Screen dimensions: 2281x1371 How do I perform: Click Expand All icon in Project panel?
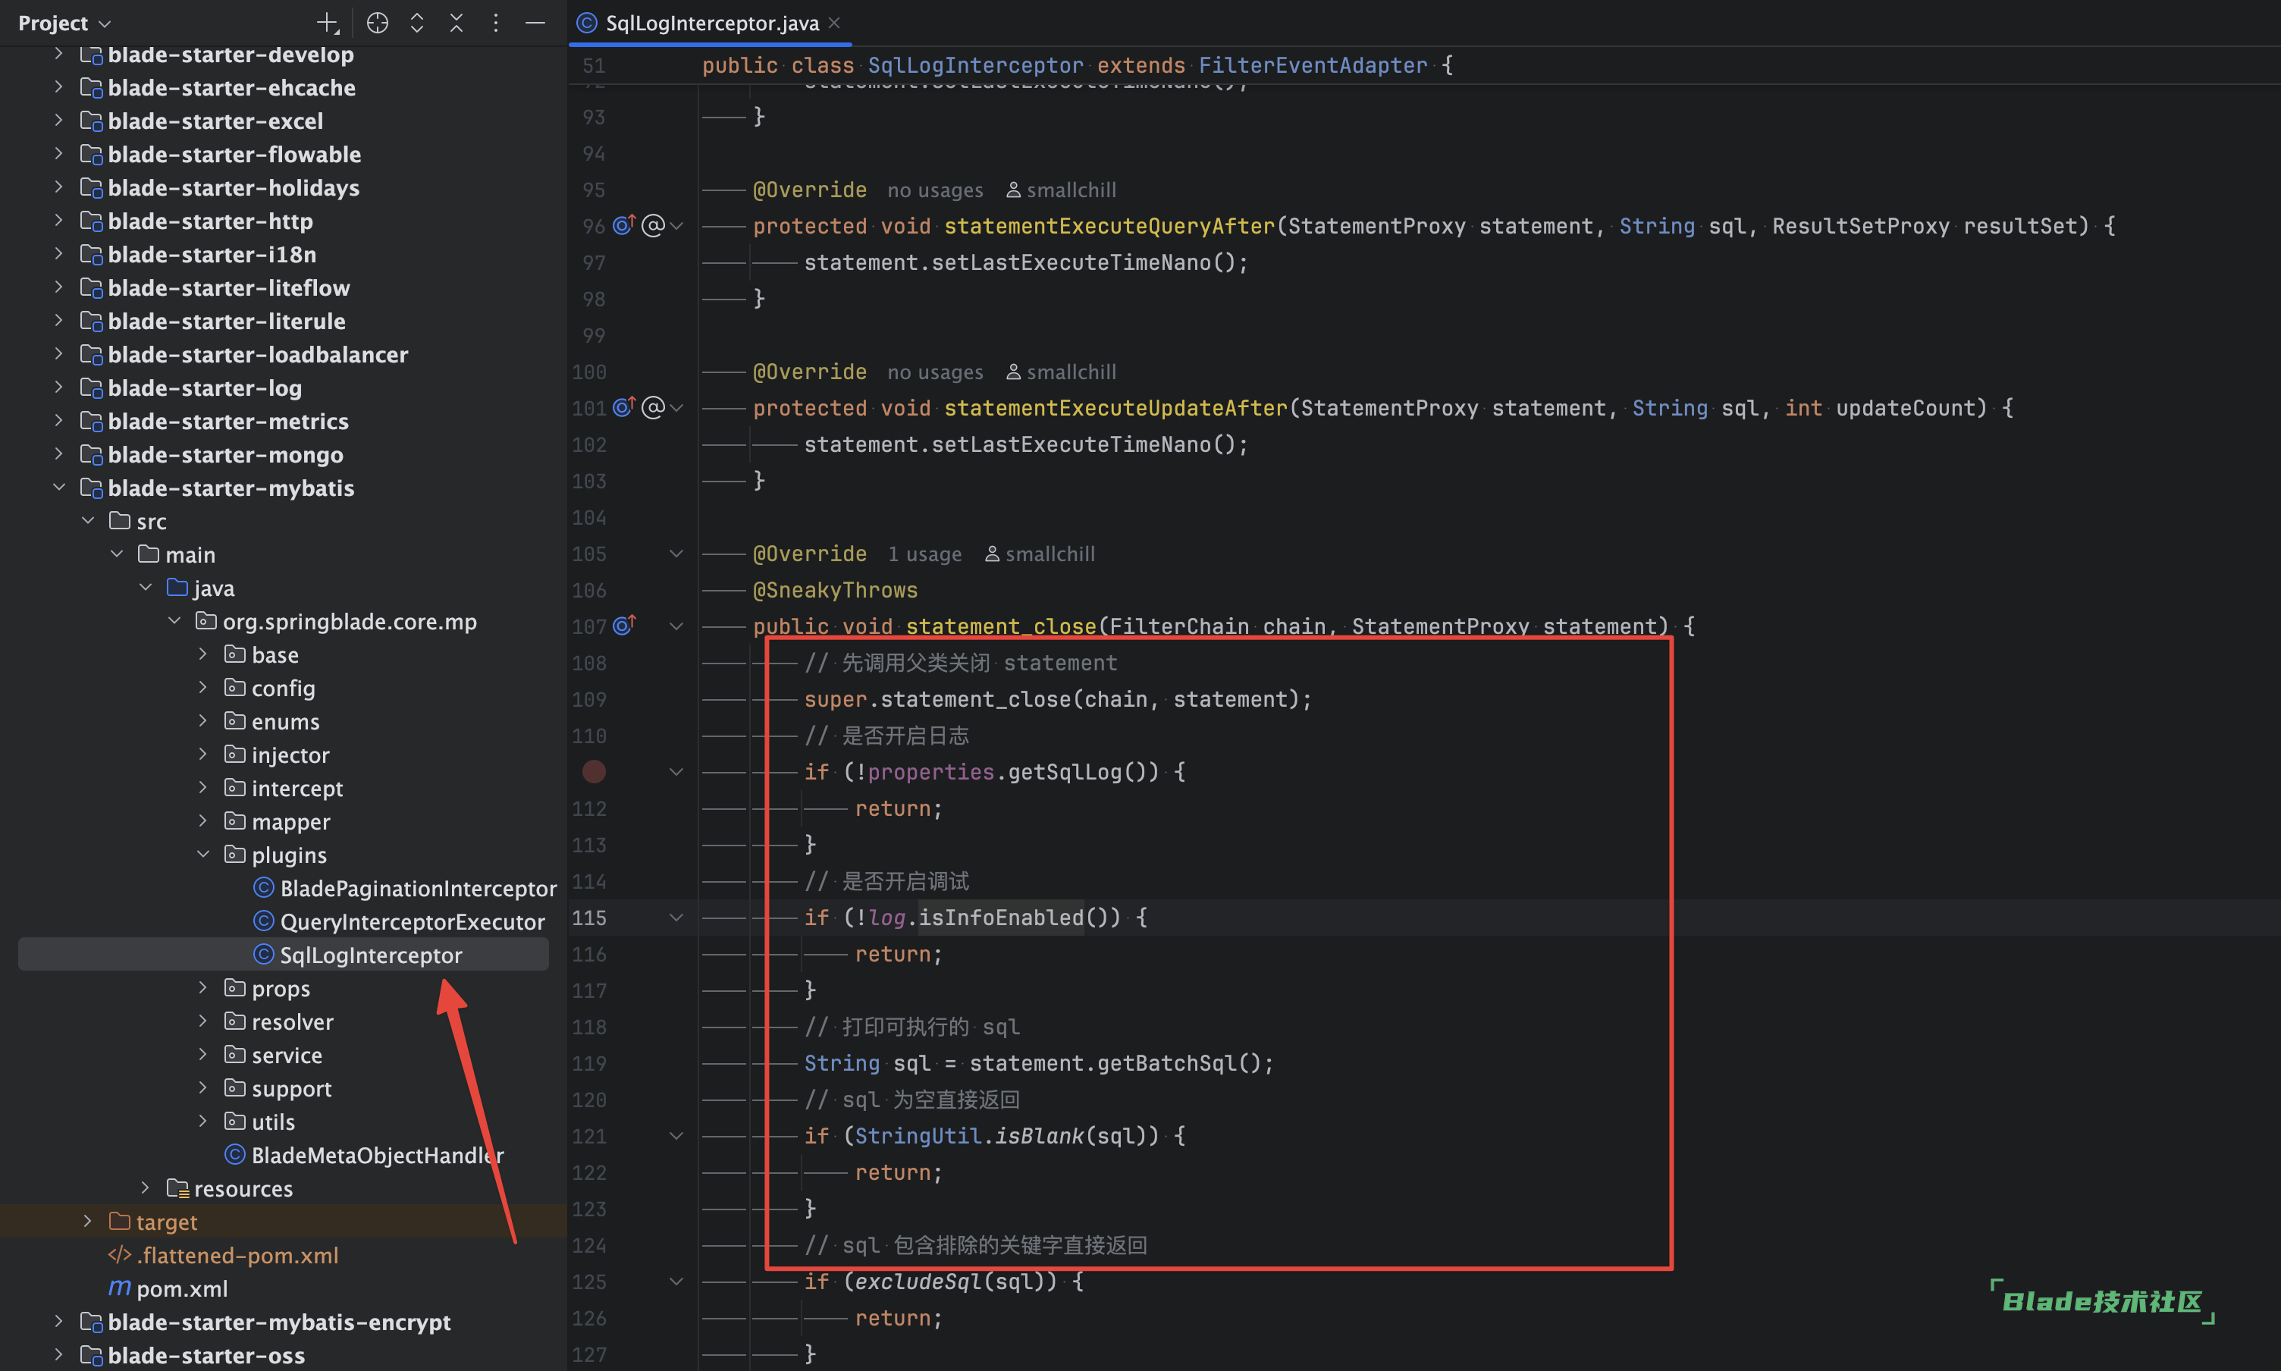416,23
